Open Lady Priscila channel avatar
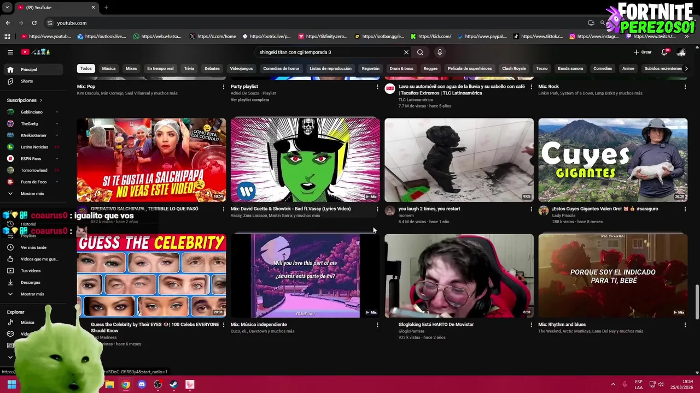 pos(543,211)
